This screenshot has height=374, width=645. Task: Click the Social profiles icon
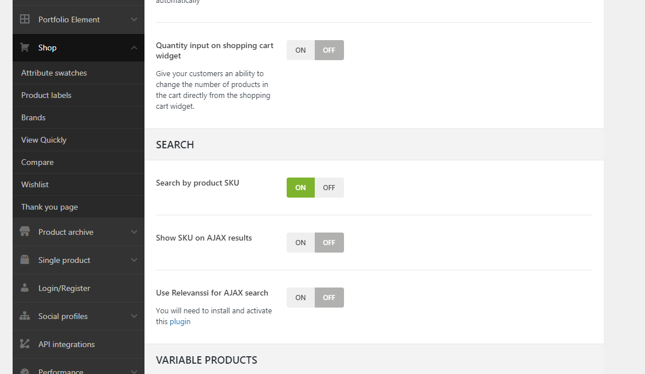click(25, 316)
